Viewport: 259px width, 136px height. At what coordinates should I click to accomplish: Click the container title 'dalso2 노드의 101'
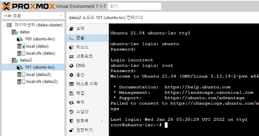pos(86,17)
